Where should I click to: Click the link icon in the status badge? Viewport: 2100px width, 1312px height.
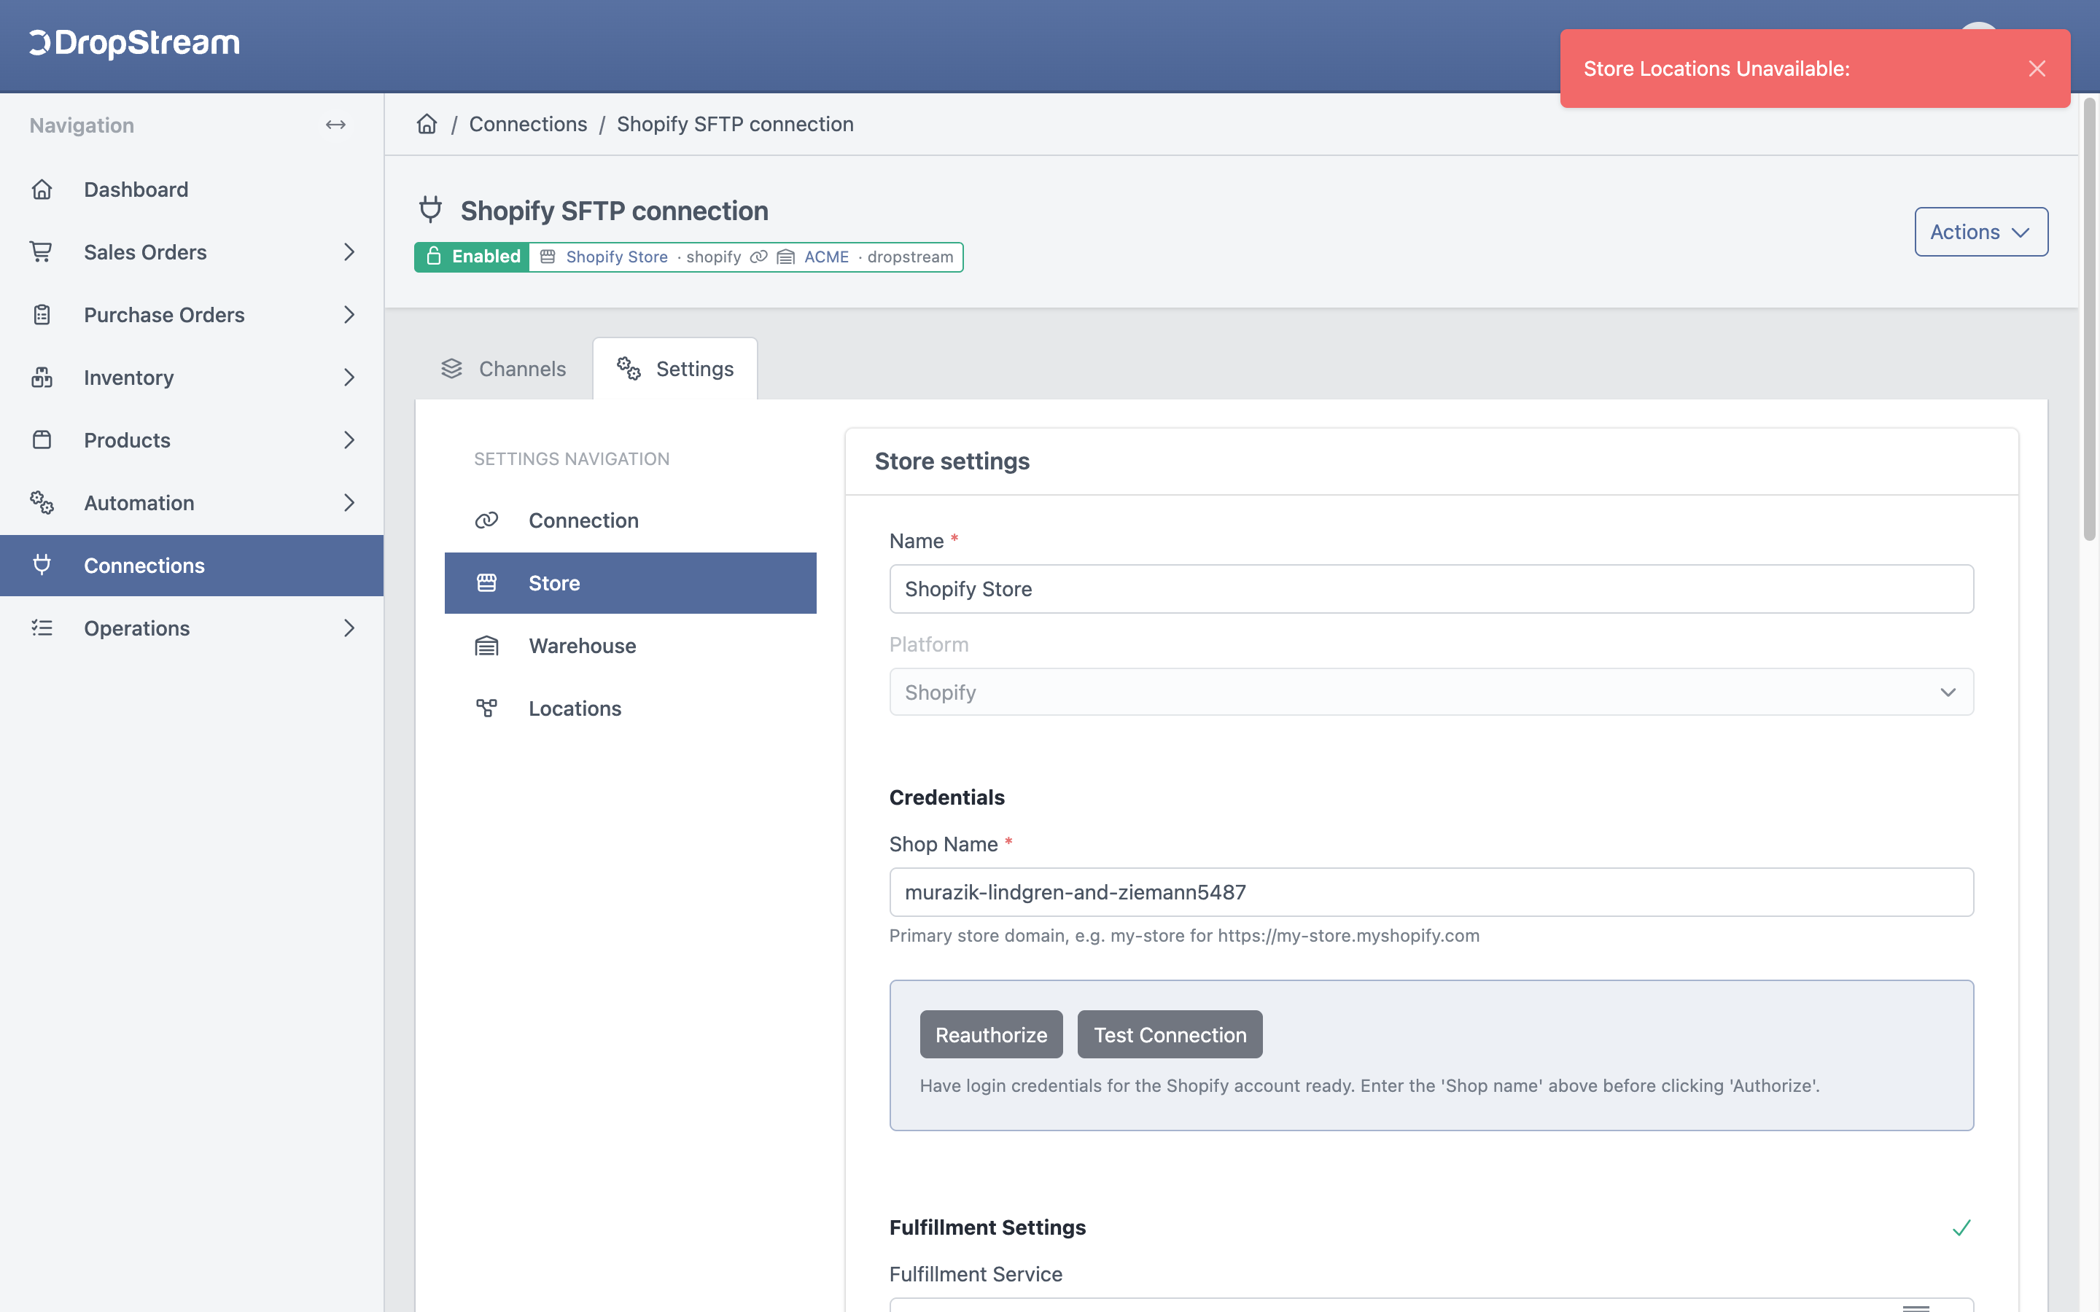[758, 257]
